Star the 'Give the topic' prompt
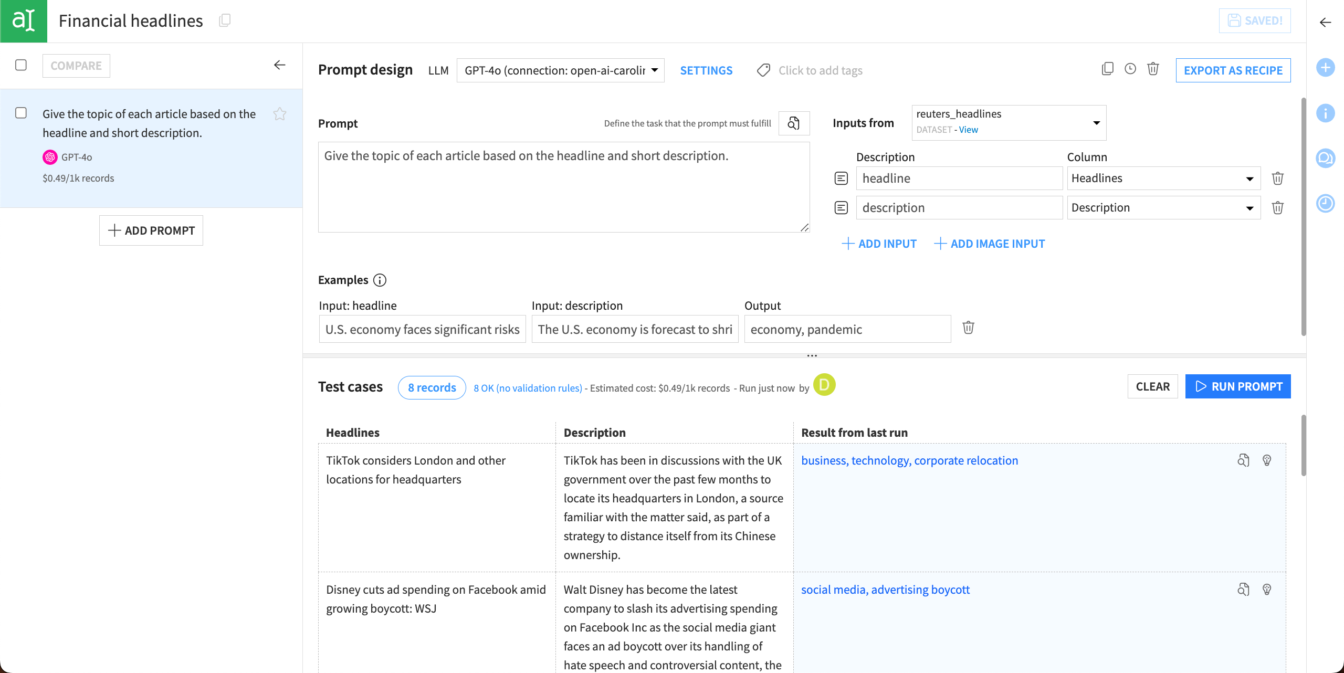The image size is (1344, 673). click(x=280, y=114)
